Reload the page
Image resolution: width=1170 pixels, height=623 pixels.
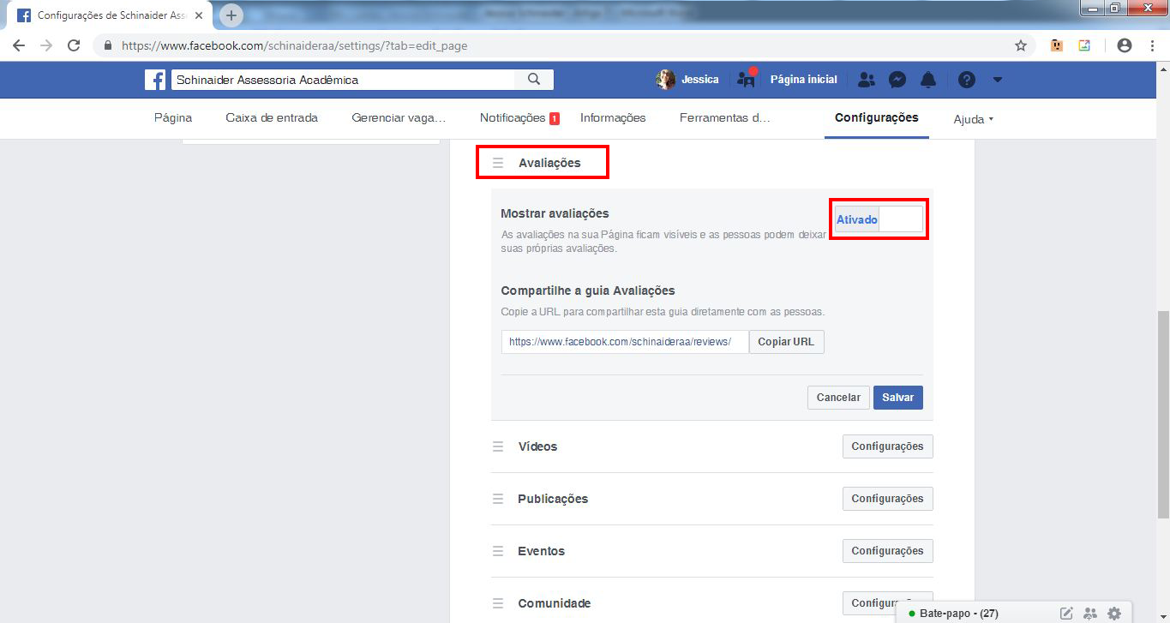coord(74,45)
